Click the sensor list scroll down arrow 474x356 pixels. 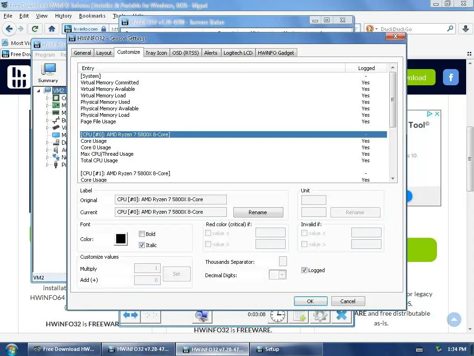(x=393, y=178)
